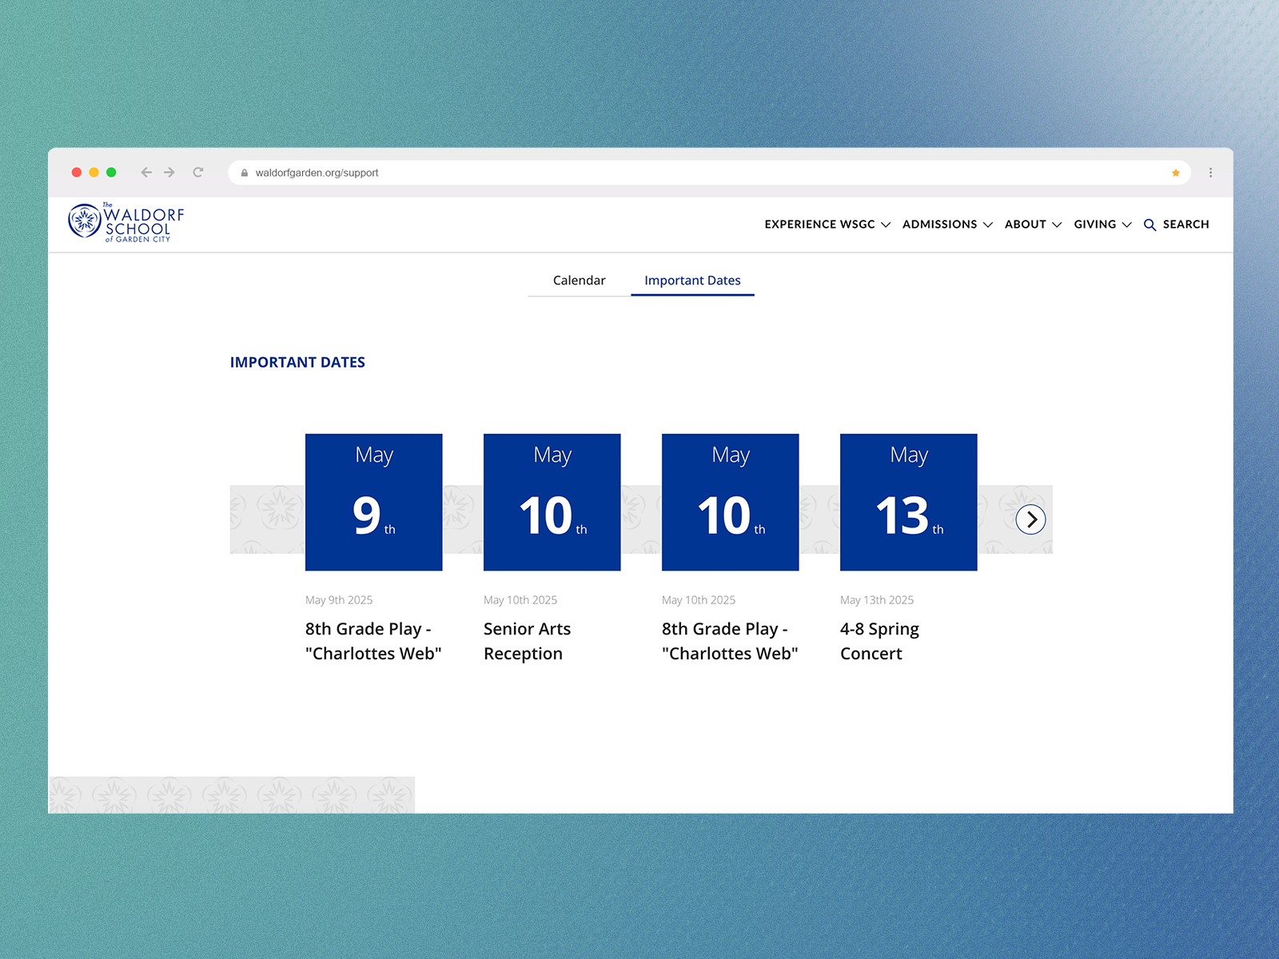
Task: Click the May 10th tile above Senior Arts Reception
Action: coord(552,502)
